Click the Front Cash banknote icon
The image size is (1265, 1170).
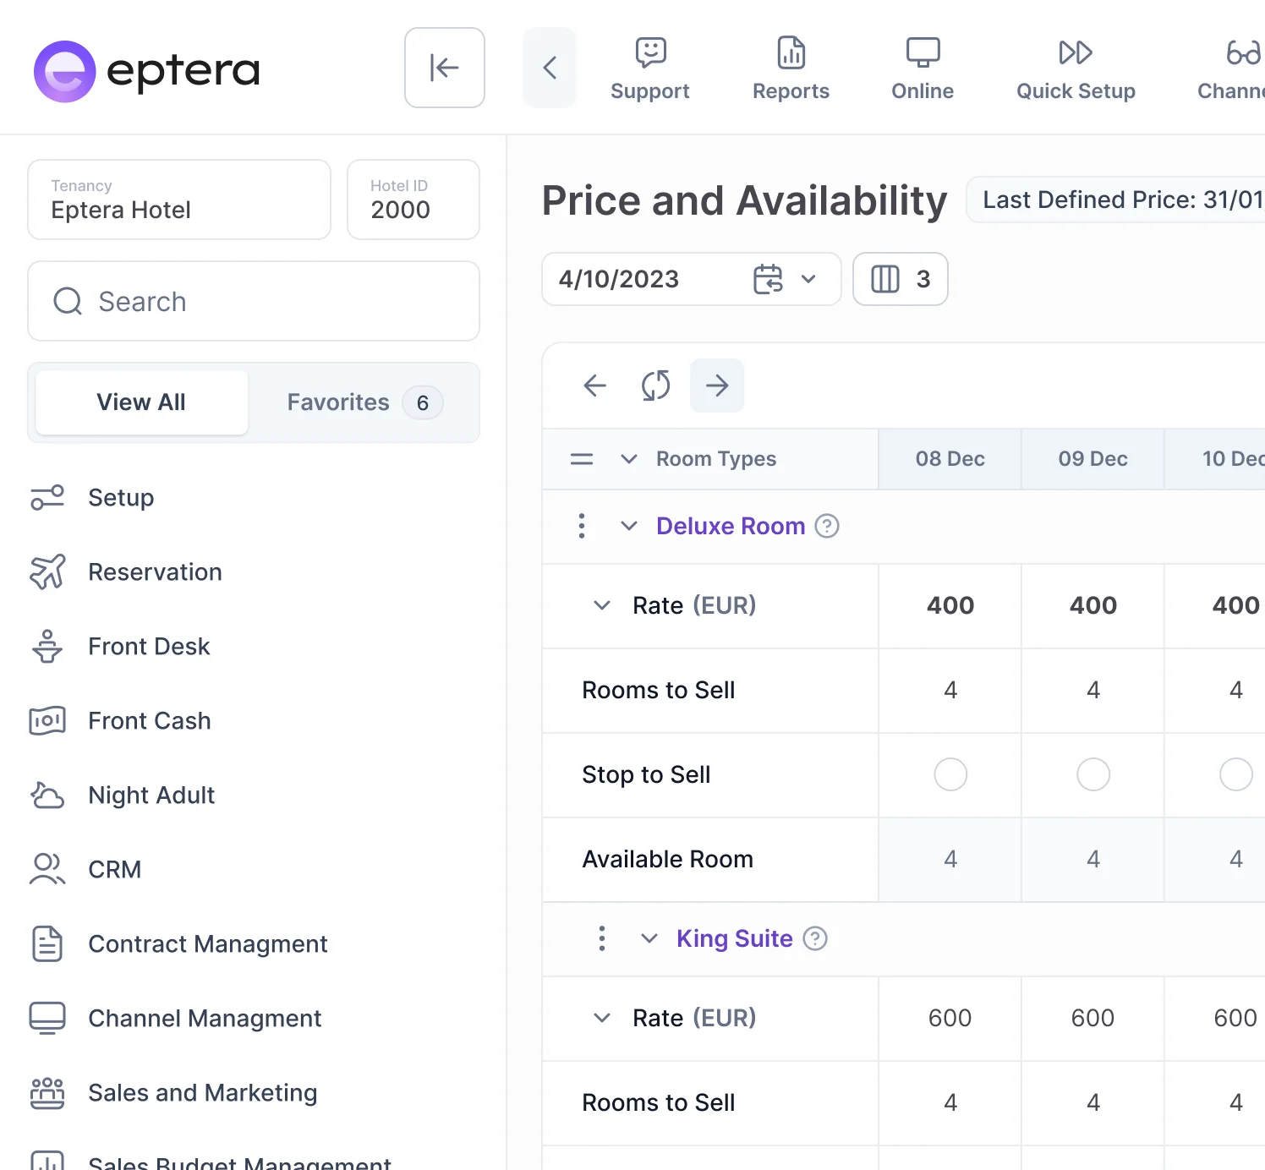(x=47, y=721)
